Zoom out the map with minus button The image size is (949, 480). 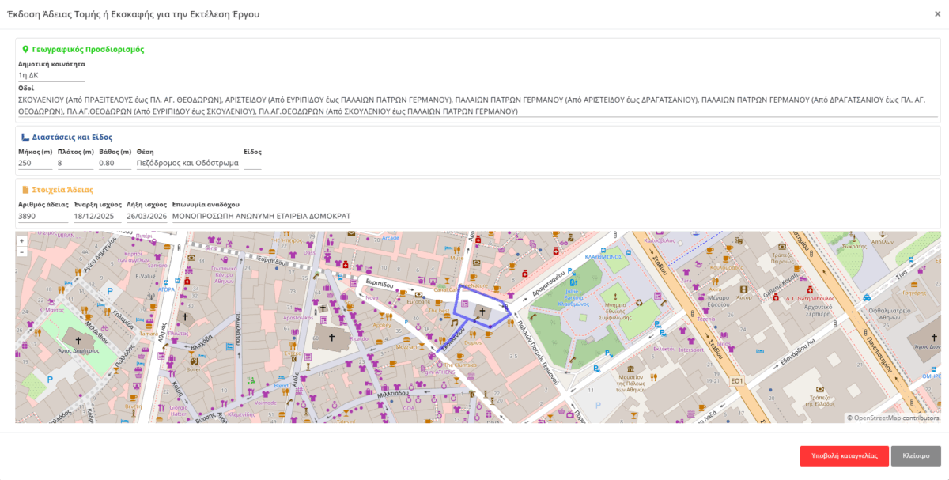coord(21,251)
